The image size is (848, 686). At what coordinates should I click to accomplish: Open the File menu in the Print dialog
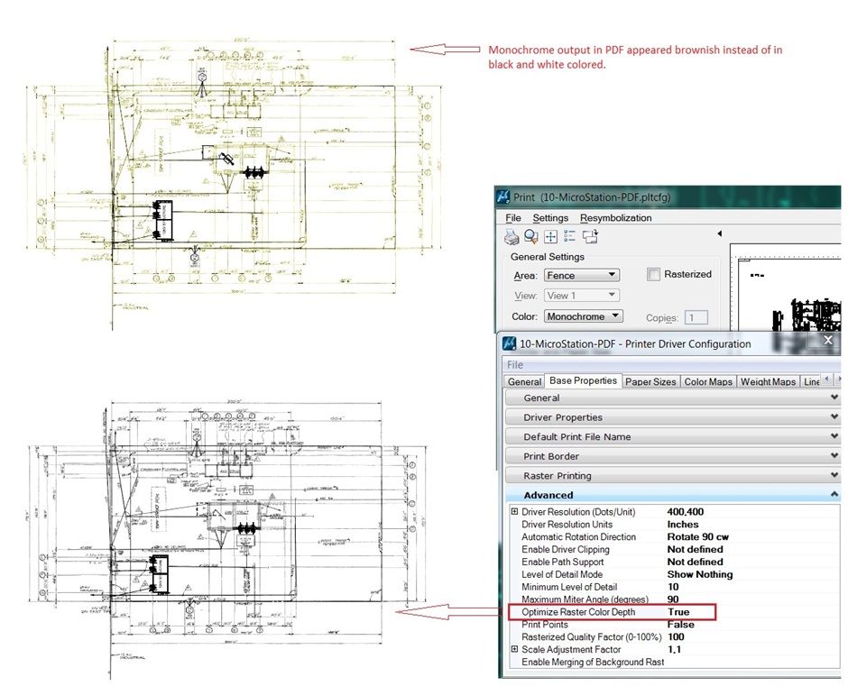coord(513,218)
